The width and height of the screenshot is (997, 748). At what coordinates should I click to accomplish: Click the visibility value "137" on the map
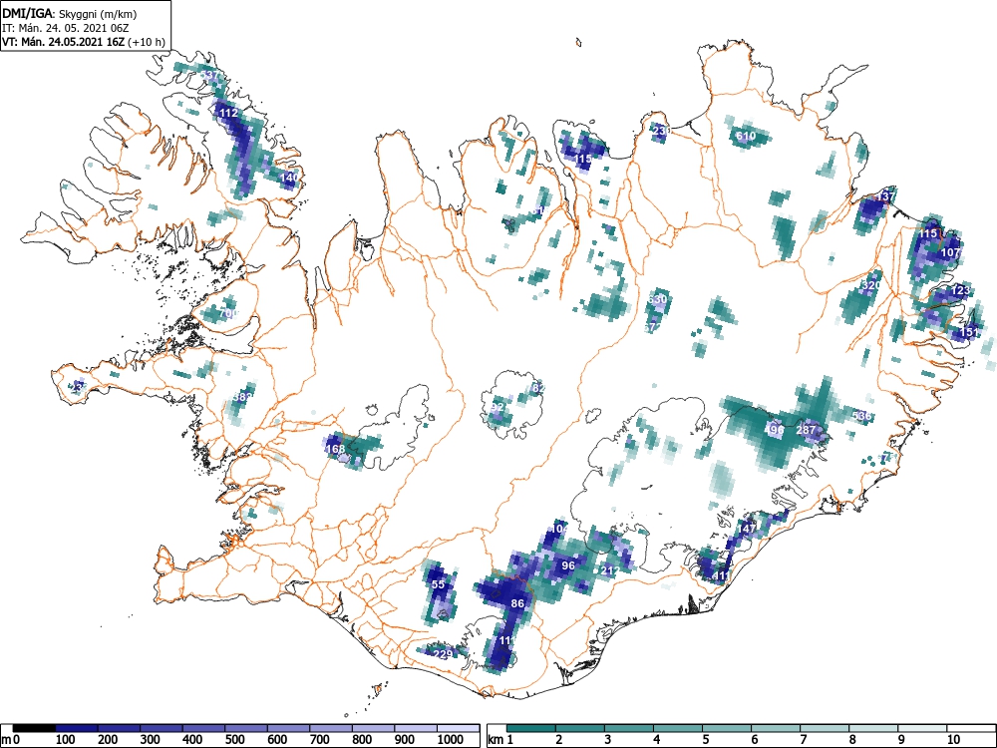tap(885, 196)
